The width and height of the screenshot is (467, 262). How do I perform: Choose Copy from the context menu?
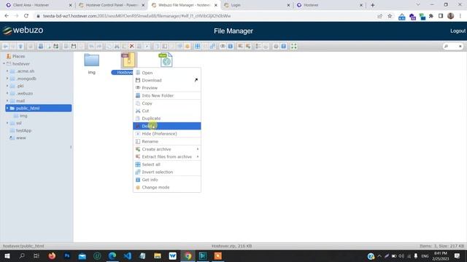167,103
